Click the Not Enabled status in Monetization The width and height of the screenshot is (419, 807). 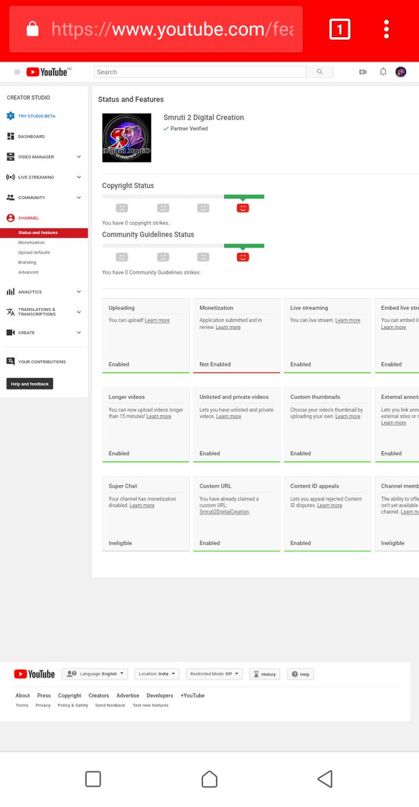215,364
